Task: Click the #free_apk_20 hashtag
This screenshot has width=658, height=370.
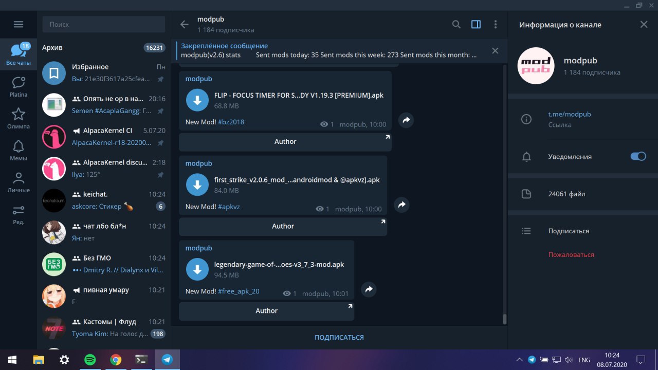Action: (x=239, y=291)
